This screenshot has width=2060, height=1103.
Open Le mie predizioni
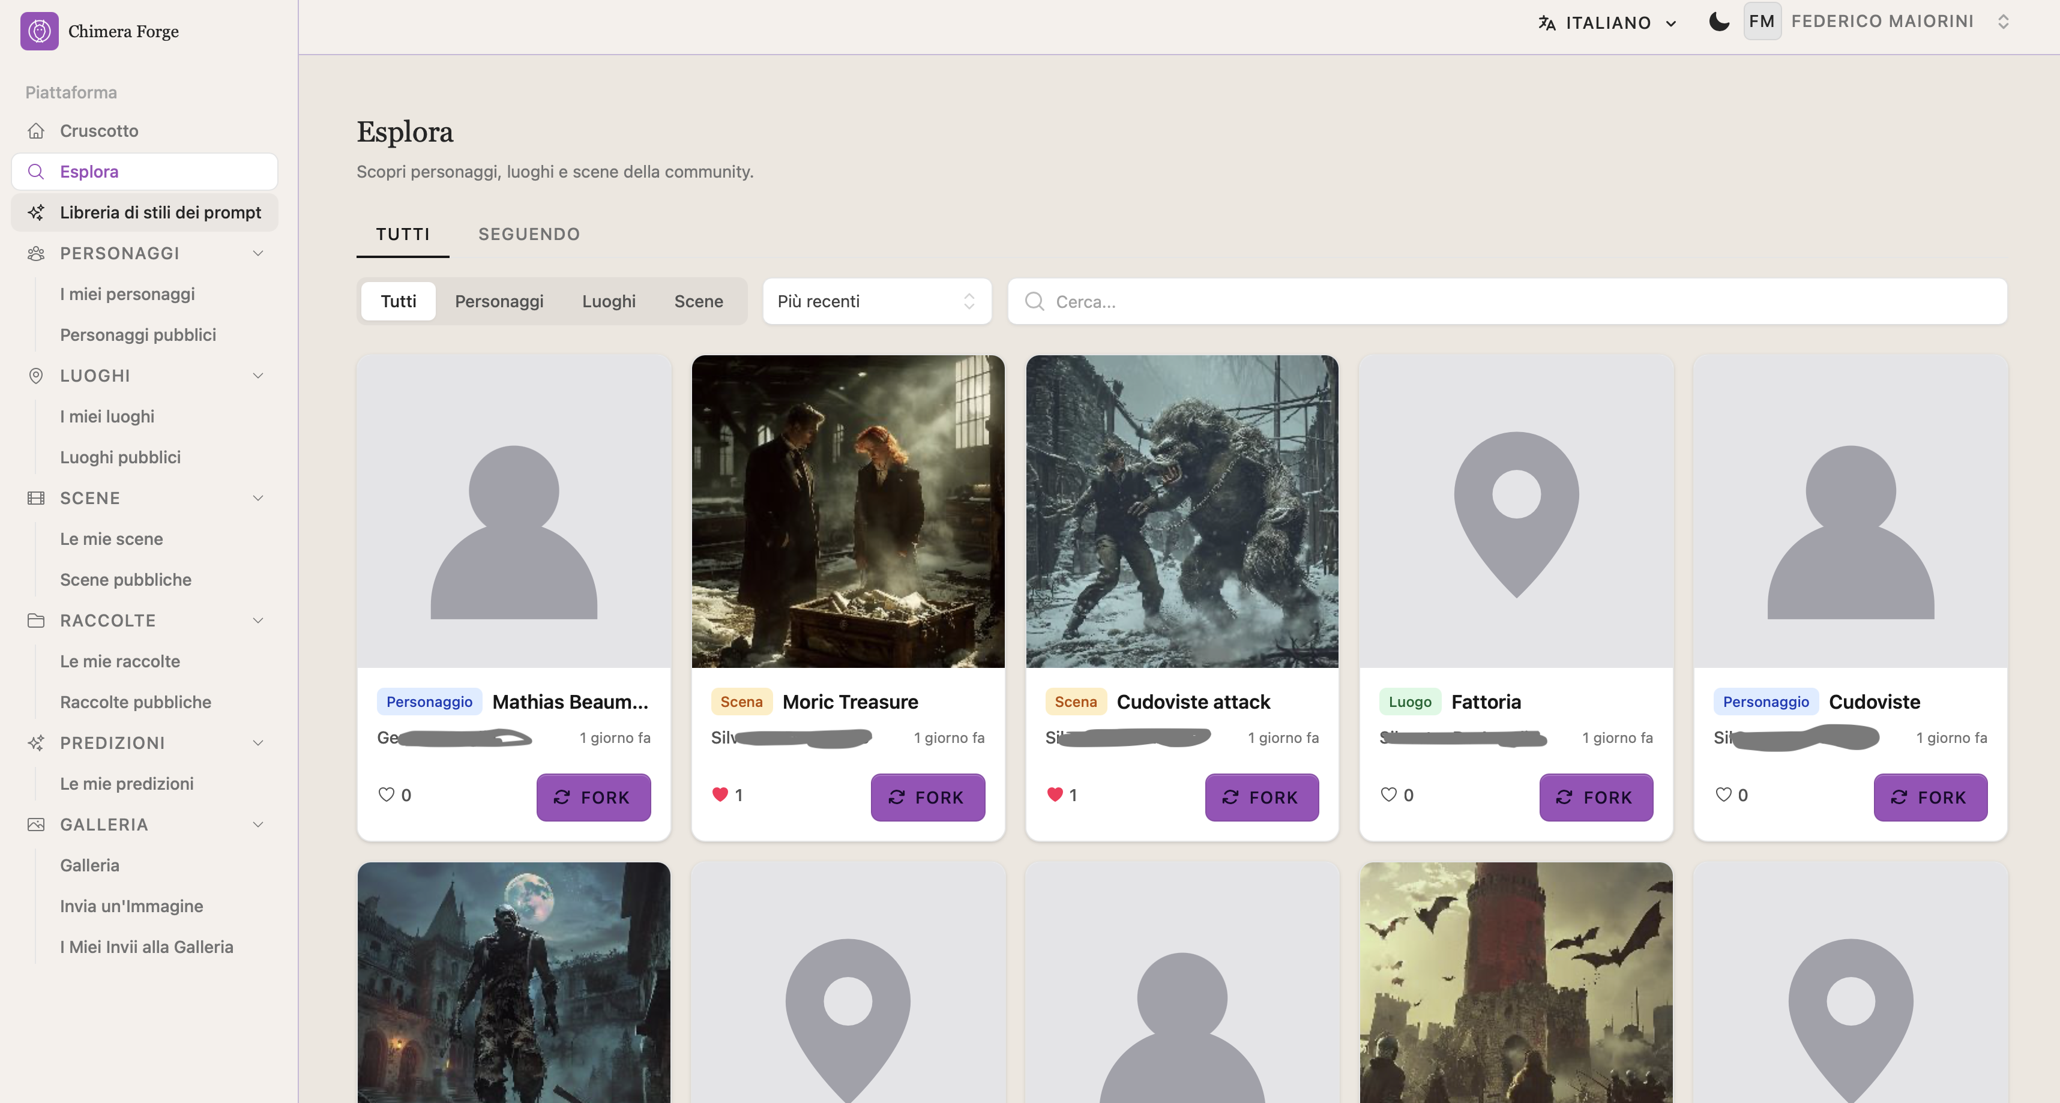127,783
